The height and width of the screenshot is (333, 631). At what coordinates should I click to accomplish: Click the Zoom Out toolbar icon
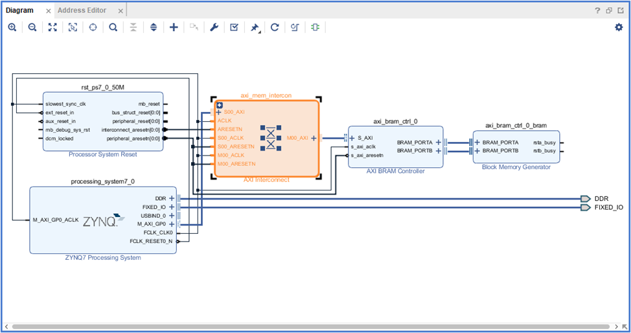pyautogui.click(x=32, y=27)
